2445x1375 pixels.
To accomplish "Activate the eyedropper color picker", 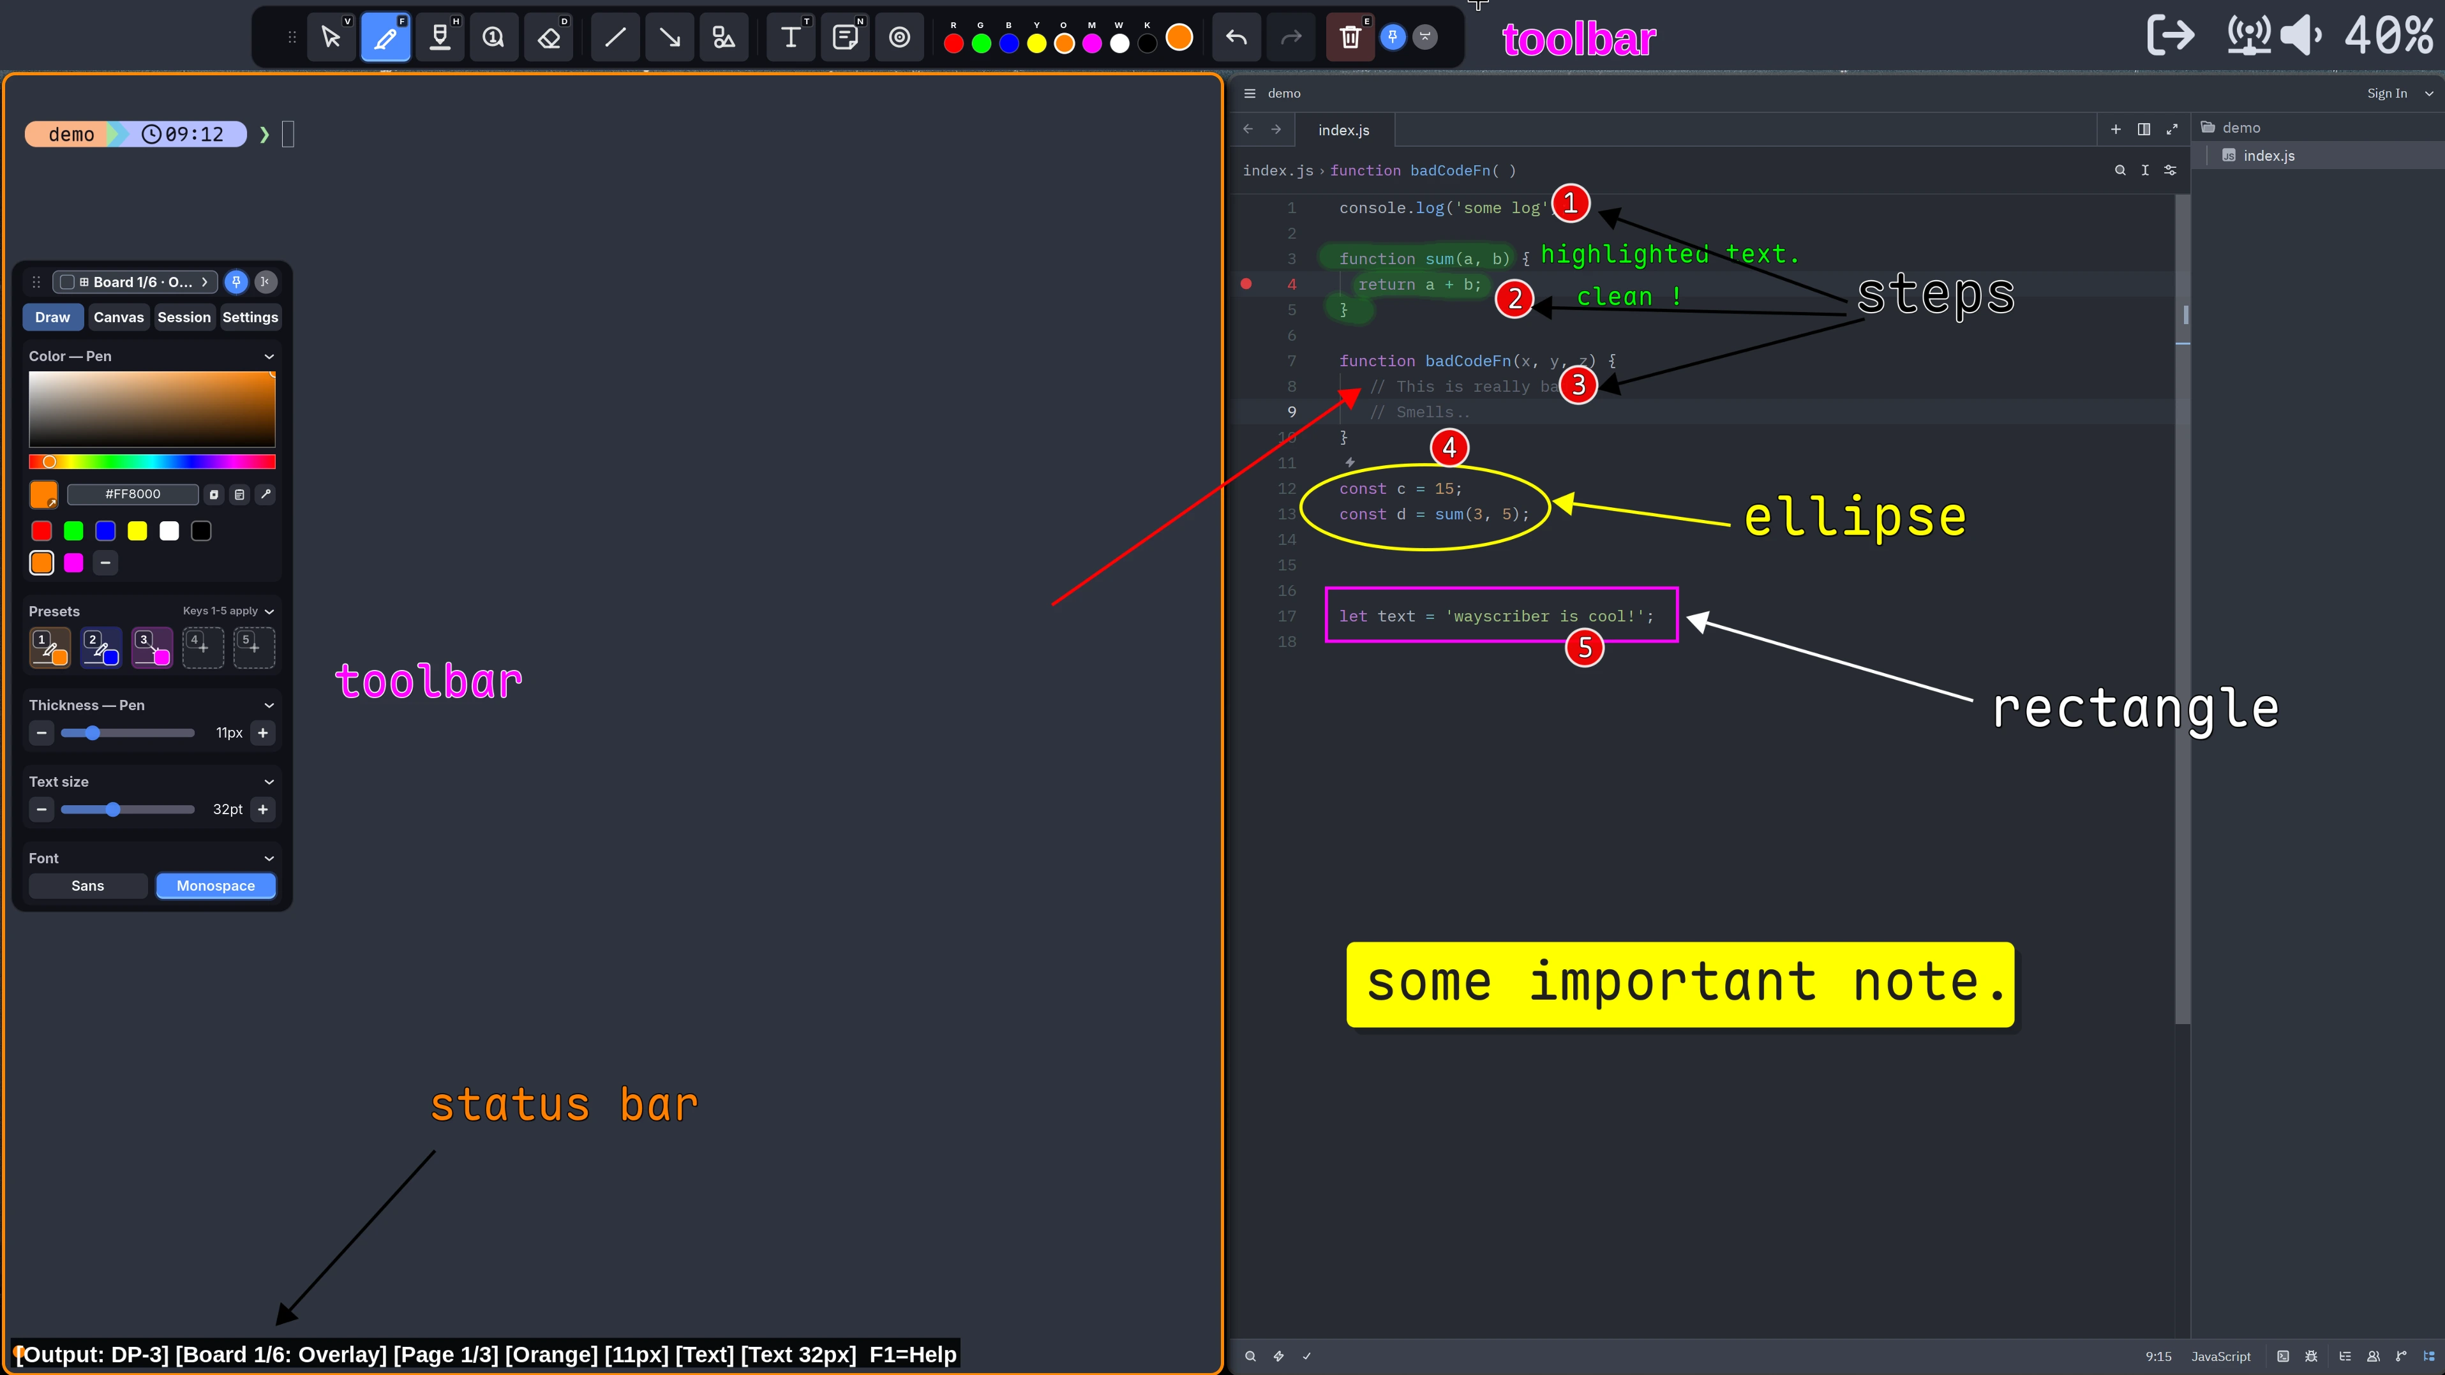I will pyautogui.click(x=265, y=494).
